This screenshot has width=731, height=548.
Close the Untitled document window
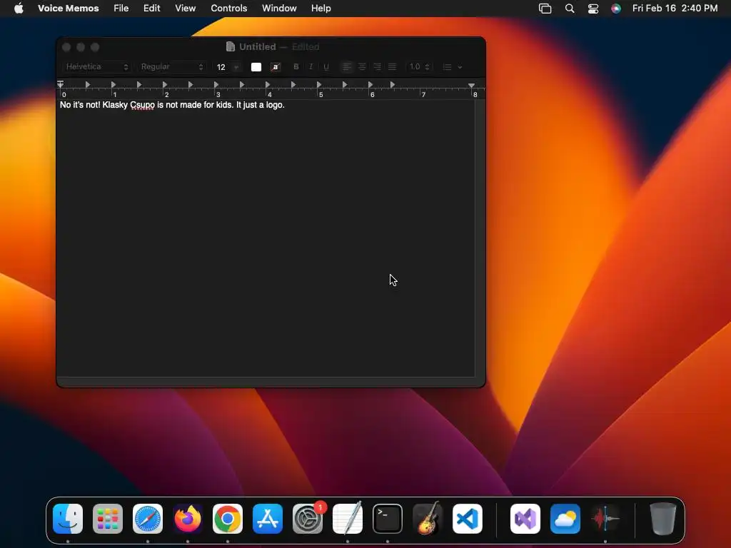tap(66, 47)
